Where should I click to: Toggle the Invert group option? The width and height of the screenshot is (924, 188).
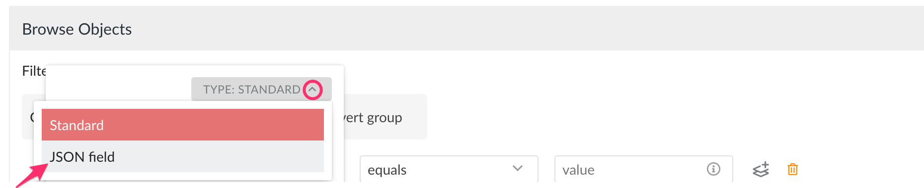click(373, 118)
